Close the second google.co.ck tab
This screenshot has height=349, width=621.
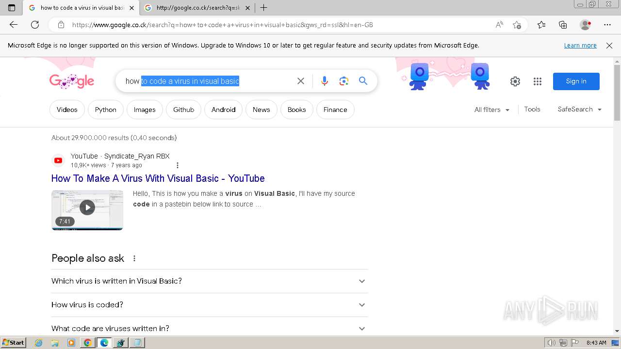(x=247, y=8)
